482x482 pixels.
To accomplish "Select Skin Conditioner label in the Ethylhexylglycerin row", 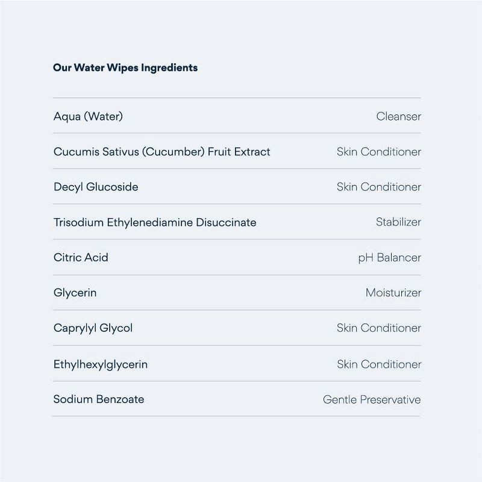I will point(378,364).
